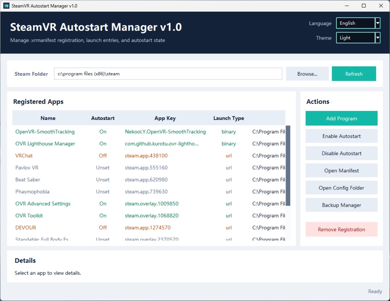The width and height of the screenshot is (390, 301).
Task: Select the OpenVR-SmoothTracking row
Action: pyautogui.click(x=149, y=132)
